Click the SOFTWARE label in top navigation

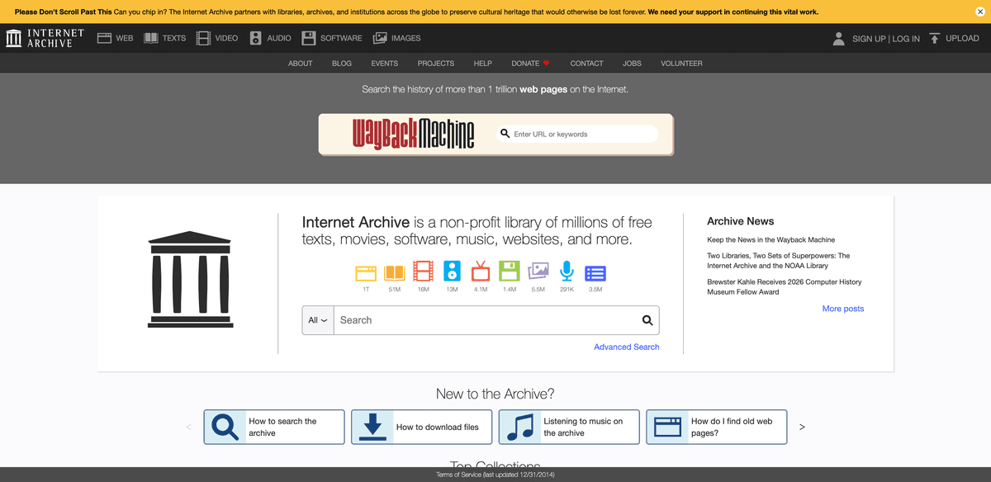341,38
